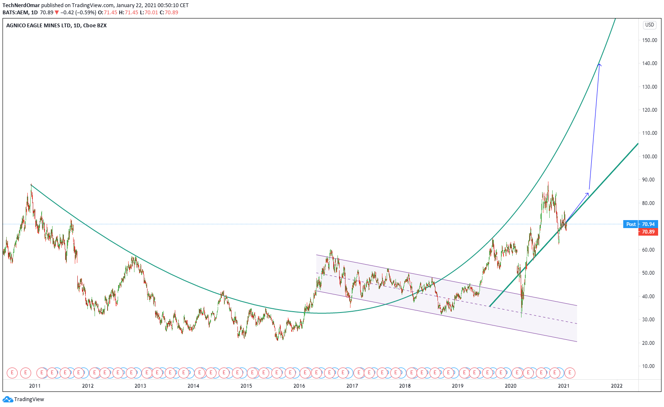This screenshot has height=407, width=664.
Task: Click the 2016 label on time axis
Action: [x=299, y=386]
